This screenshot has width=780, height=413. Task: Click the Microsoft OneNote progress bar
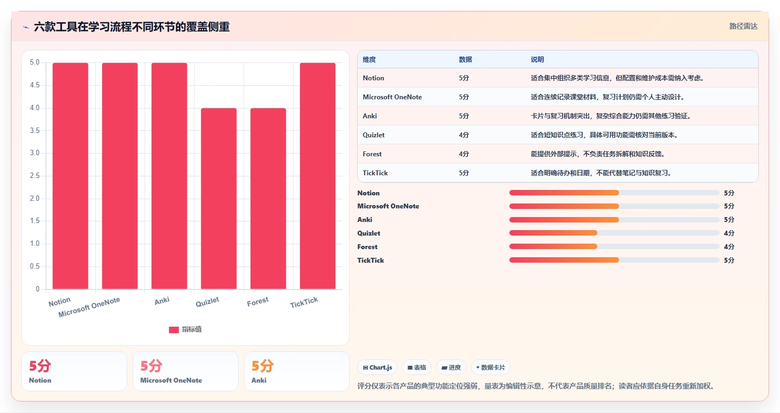[614, 206]
